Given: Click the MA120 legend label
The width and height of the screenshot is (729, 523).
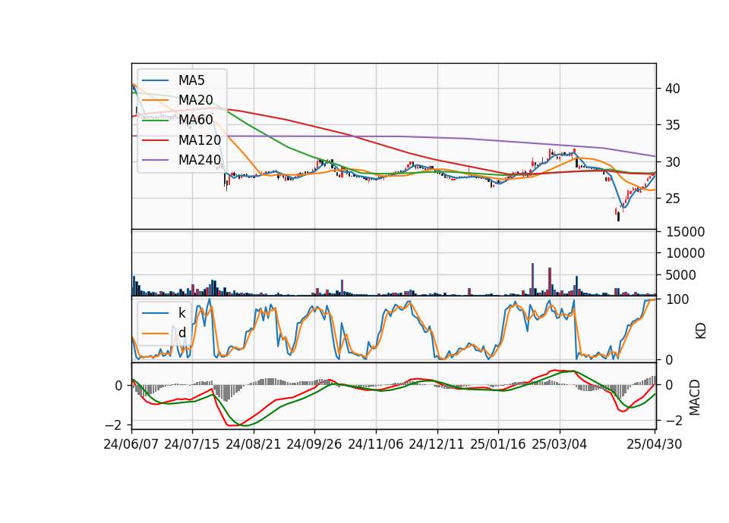Looking at the screenshot, I should coord(200,140).
